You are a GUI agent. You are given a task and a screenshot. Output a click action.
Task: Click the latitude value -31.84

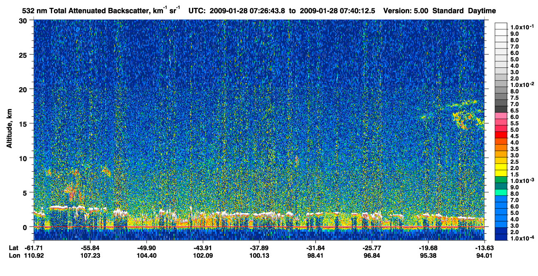coord(315,248)
